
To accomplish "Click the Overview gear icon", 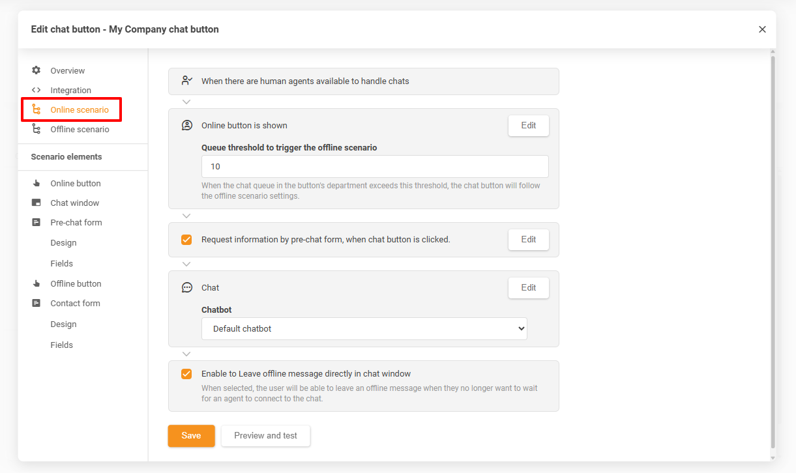I will (37, 70).
